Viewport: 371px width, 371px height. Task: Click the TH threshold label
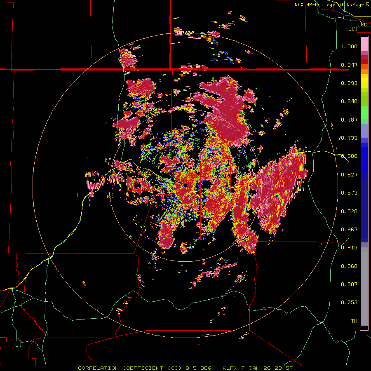354,321
